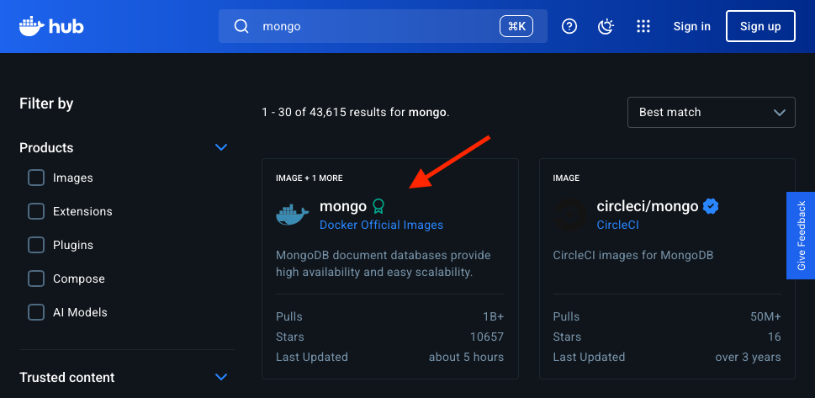The width and height of the screenshot is (815, 398).
Task: Click the Sign in link
Action: [691, 26]
